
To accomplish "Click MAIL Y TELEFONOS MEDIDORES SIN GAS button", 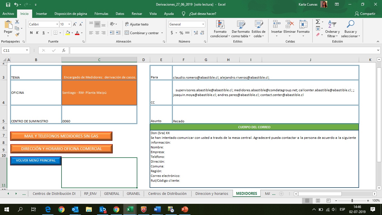I will tap(61, 136).
